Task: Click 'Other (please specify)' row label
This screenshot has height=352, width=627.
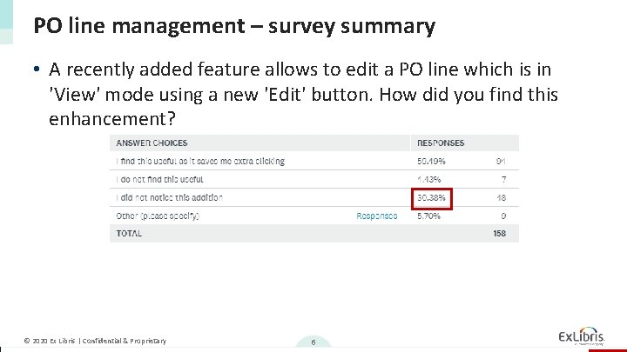Action: tap(158, 216)
